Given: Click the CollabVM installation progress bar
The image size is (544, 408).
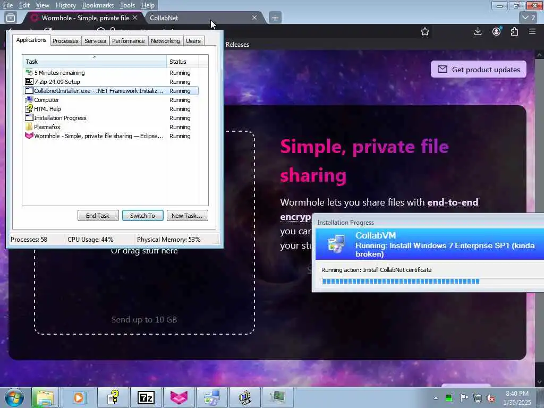Looking at the screenshot, I should (x=432, y=282).
